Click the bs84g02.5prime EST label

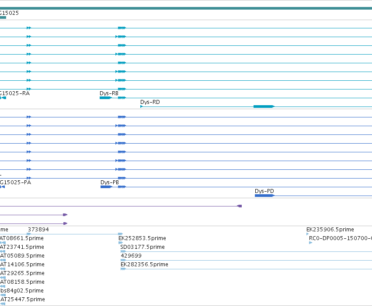click(x=22, y=291)
